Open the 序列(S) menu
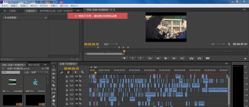 pos(34,6)
